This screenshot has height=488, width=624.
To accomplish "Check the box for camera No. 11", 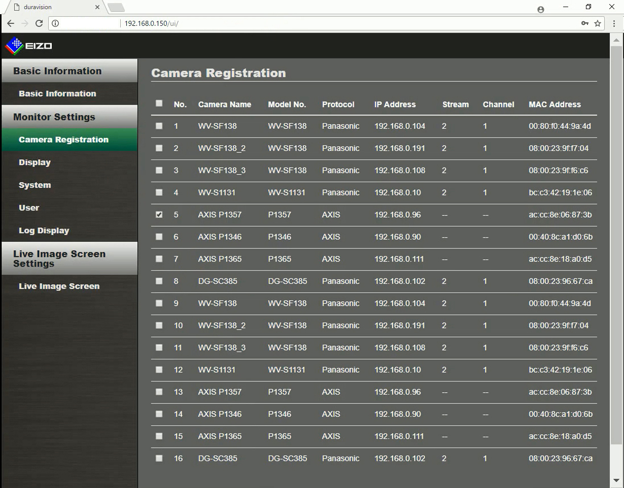I will pos(159,347).
